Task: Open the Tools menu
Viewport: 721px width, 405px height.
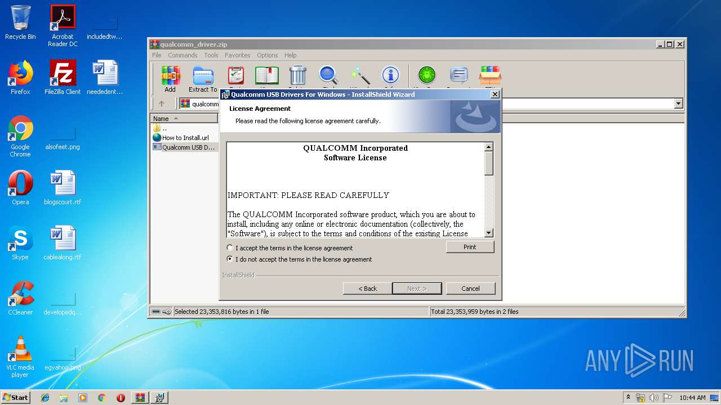Action: (211, 55)
